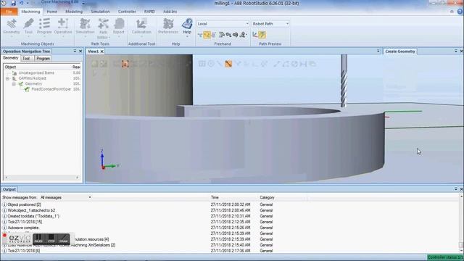
Task: Open the Create Geometry panel options arrow
Action: click(x=456, y=51)
